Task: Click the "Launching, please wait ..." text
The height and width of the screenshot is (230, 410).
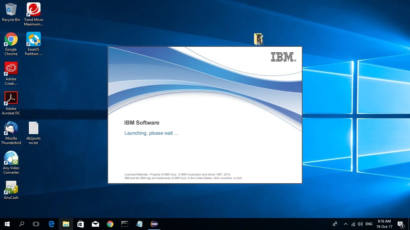Action: [x=151, y=133]
